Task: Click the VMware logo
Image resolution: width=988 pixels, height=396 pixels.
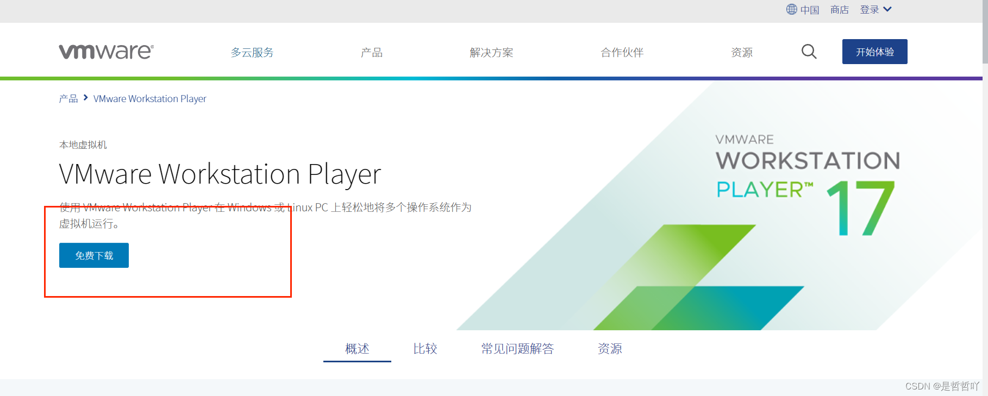Action: (x=106, y=52)
